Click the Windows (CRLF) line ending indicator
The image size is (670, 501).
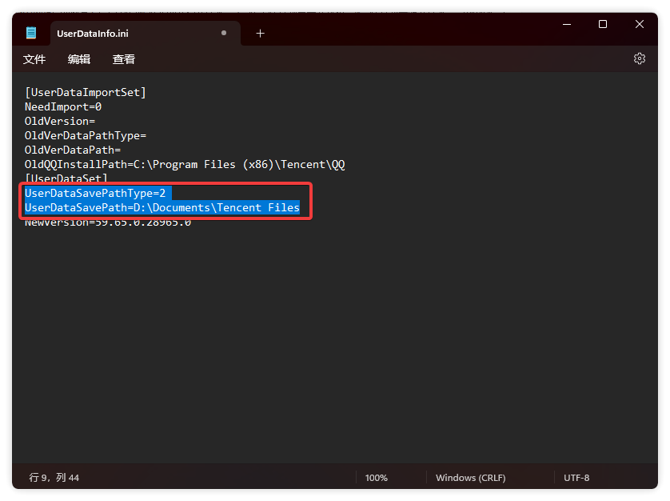[x=470, y=478]
